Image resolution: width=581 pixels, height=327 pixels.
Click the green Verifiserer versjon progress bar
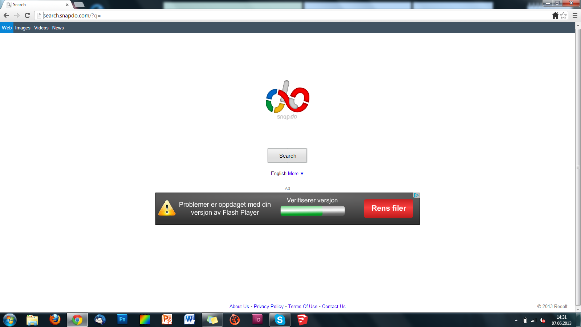coord(313,211)
